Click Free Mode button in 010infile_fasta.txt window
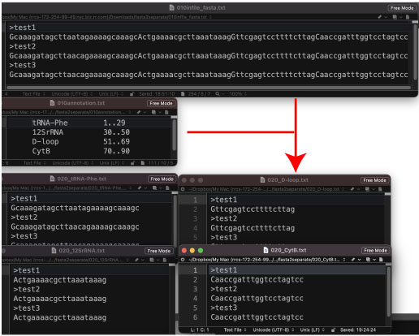This screenshot has height=336, width=419. pos(402,8)
